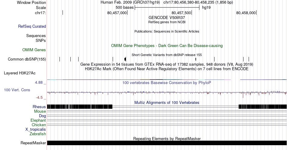Click the Window Position label

[x=31, y=2]
